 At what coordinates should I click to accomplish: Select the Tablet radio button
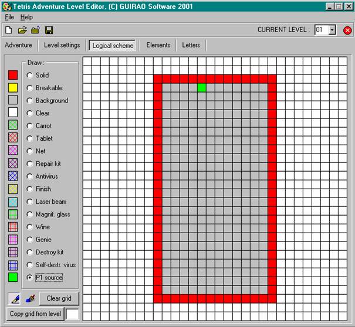click(x=30, y=138)
